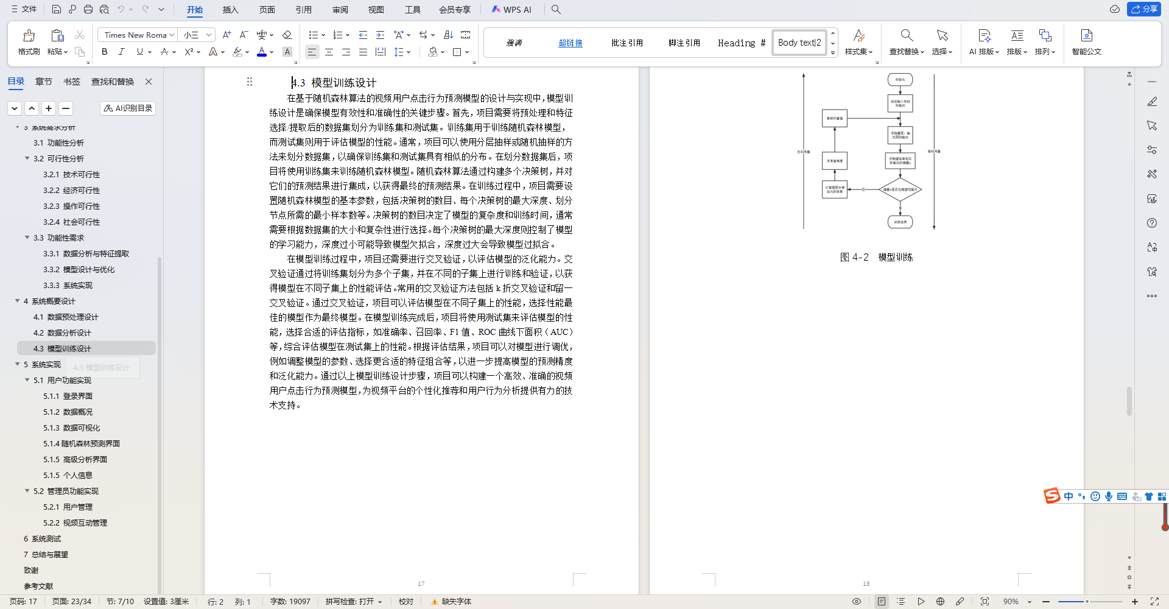Click the Sort A-Z icon
Viewport: 1169px width, 609px height.
449,35
